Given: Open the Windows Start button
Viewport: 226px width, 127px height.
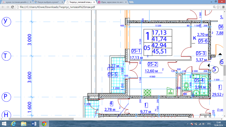Looking at the screenshot, I should (x=4, y=123).
